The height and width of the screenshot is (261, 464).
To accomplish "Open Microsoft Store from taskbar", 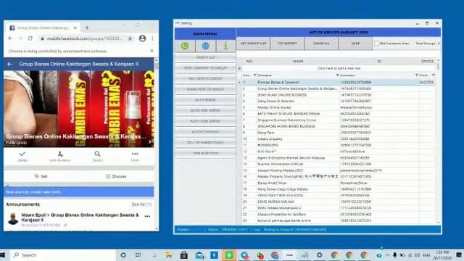I will click(x=183, y=255).
